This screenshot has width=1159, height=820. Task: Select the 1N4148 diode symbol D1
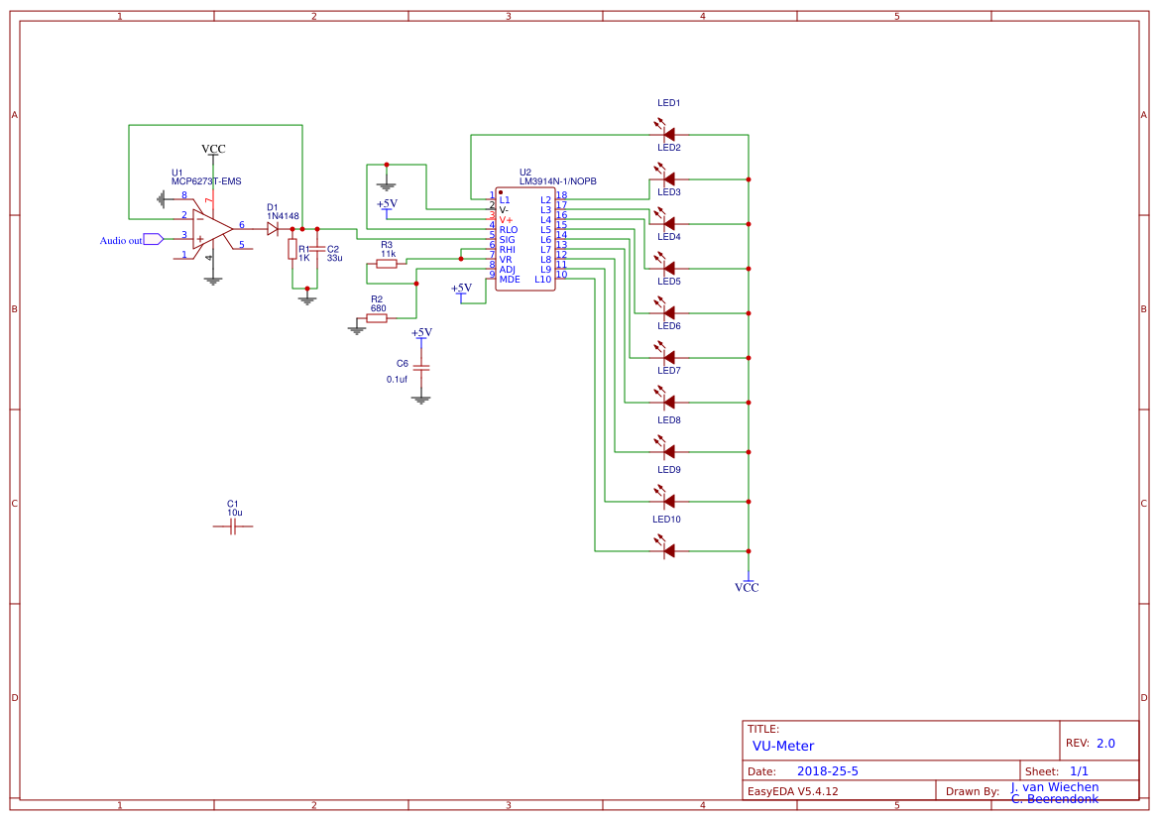tap(275, 226)
